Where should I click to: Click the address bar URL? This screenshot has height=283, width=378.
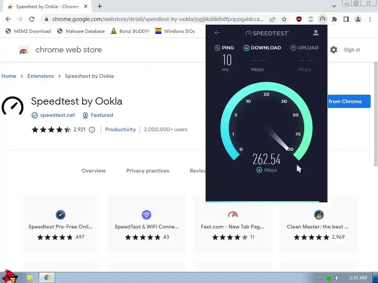click(x=158, y=19)
